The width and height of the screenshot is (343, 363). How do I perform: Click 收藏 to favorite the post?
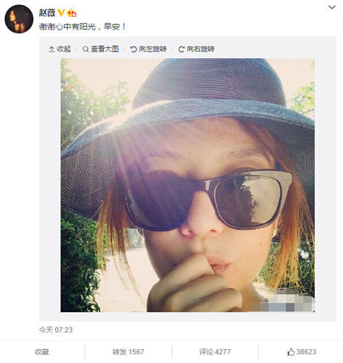[x=41, y=352]
